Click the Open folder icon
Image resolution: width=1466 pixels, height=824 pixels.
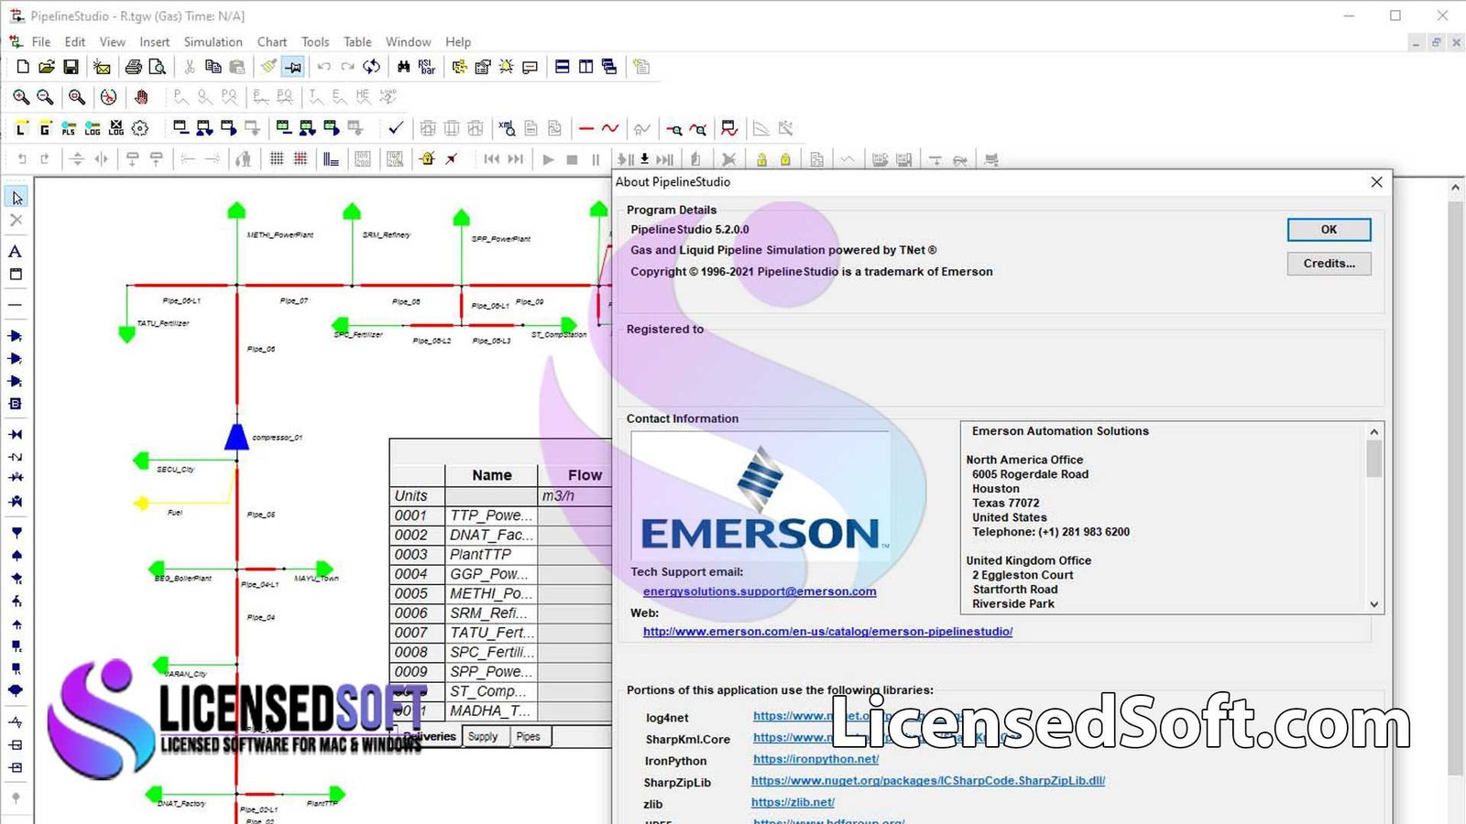coord(47,67)
